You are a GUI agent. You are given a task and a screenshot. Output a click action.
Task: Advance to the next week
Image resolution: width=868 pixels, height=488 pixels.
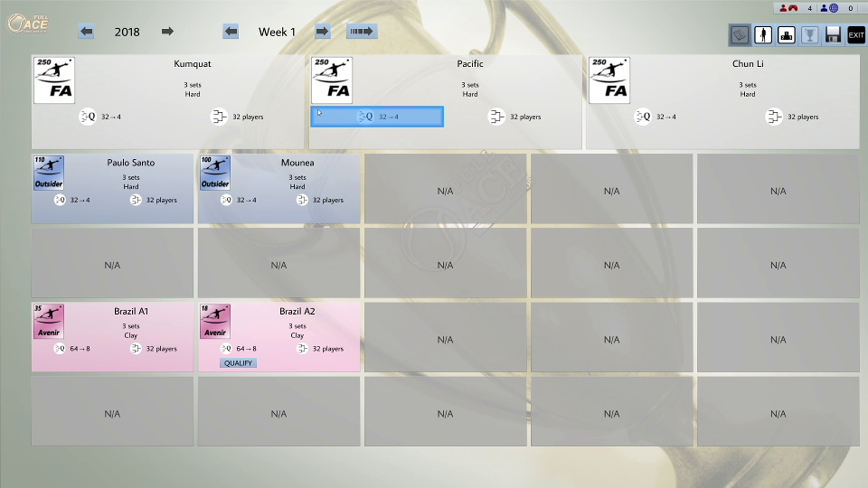click(323, 32)
